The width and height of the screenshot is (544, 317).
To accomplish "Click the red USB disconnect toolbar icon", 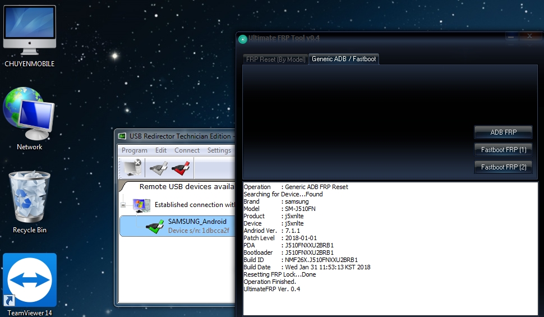I will (x=181, y=168).
